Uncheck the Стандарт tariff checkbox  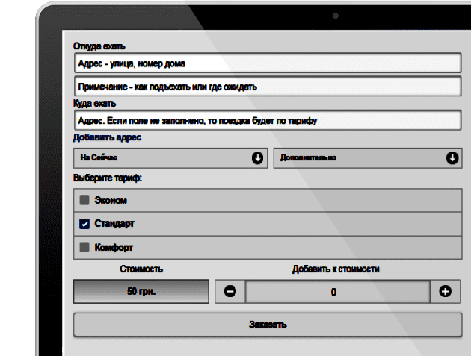(x=85, y=223)
